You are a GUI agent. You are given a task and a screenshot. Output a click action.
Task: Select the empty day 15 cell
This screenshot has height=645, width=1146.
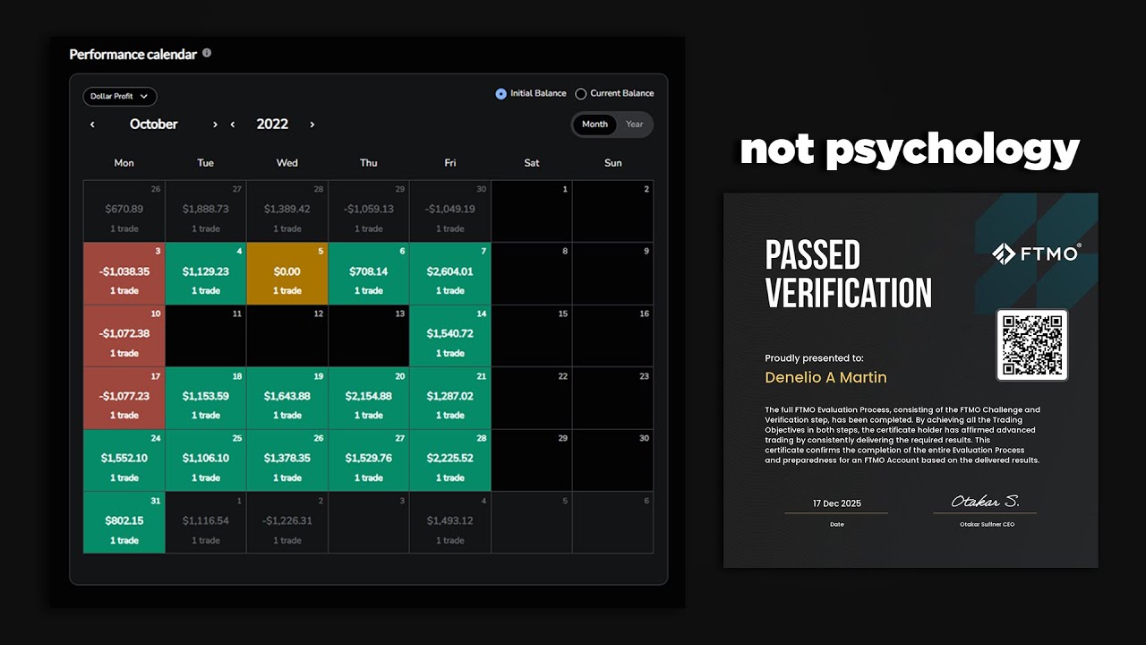pos(532,336)
